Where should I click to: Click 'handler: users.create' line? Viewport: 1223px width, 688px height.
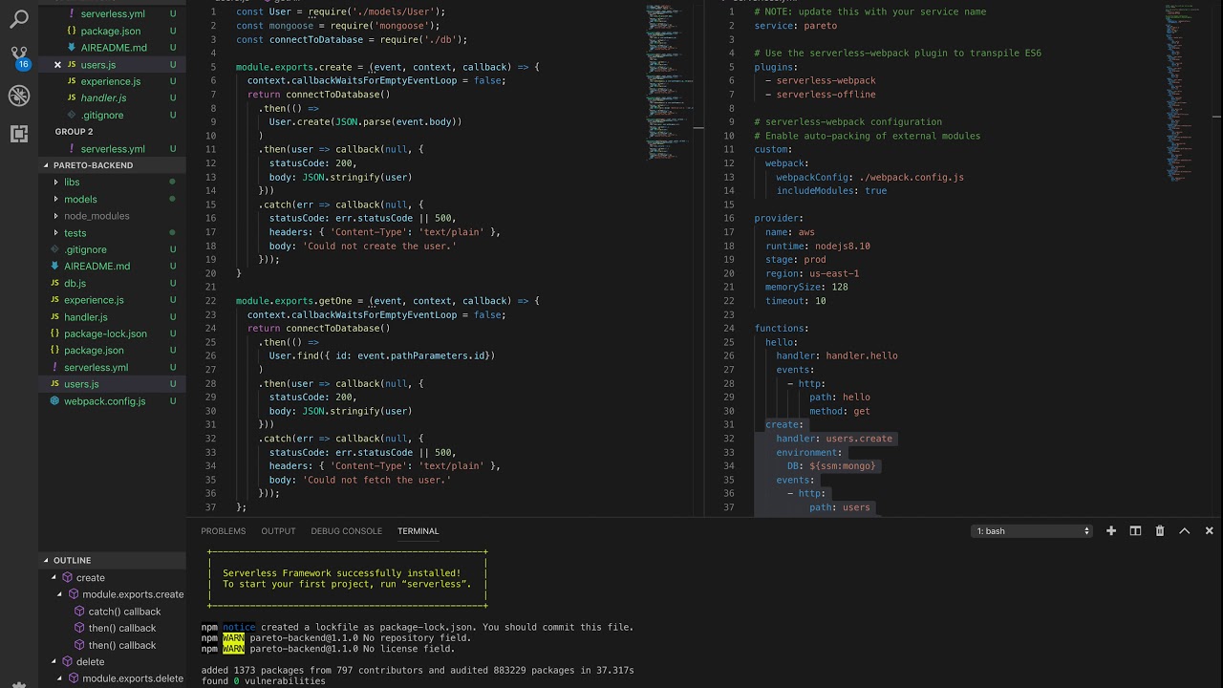(833, 439)
